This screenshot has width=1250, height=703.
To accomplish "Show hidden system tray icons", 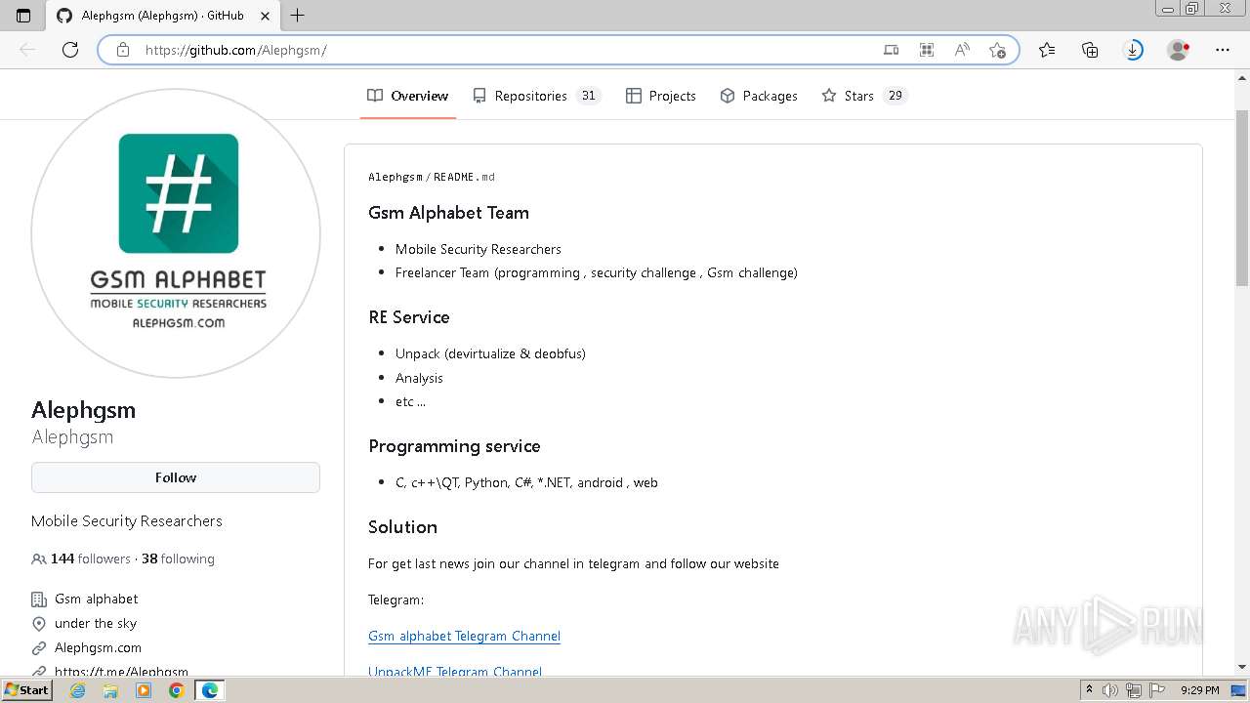I will coord(1090,690).
